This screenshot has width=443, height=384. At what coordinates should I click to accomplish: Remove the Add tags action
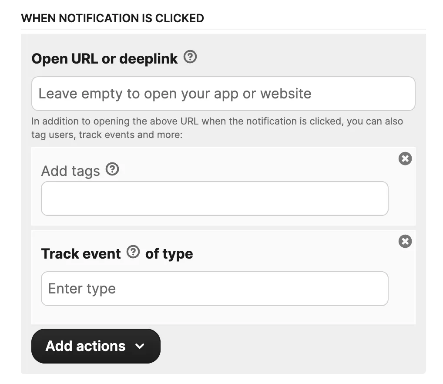(405, 158)
